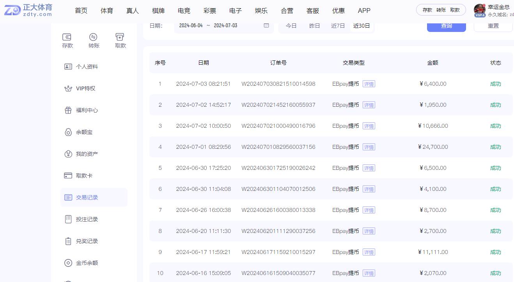Click the 兑奖记录 clipboard icon
Screen dimensions: 514x282
tap(68, 241)
